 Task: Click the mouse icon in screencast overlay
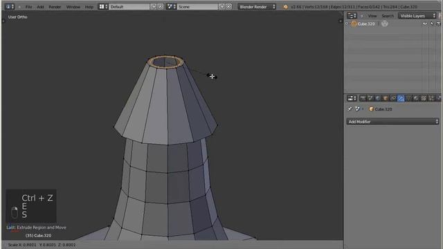point(15,212)
